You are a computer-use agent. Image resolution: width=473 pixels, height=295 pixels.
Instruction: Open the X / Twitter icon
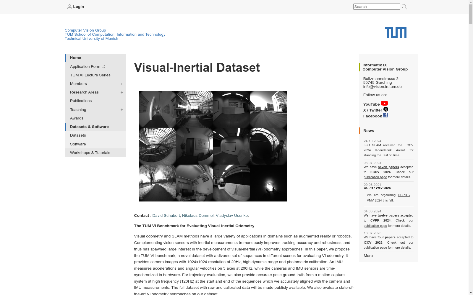(386, 109)
